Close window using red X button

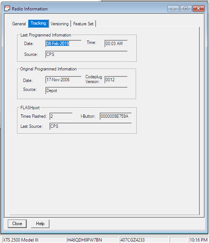click(x=199, y=9)
